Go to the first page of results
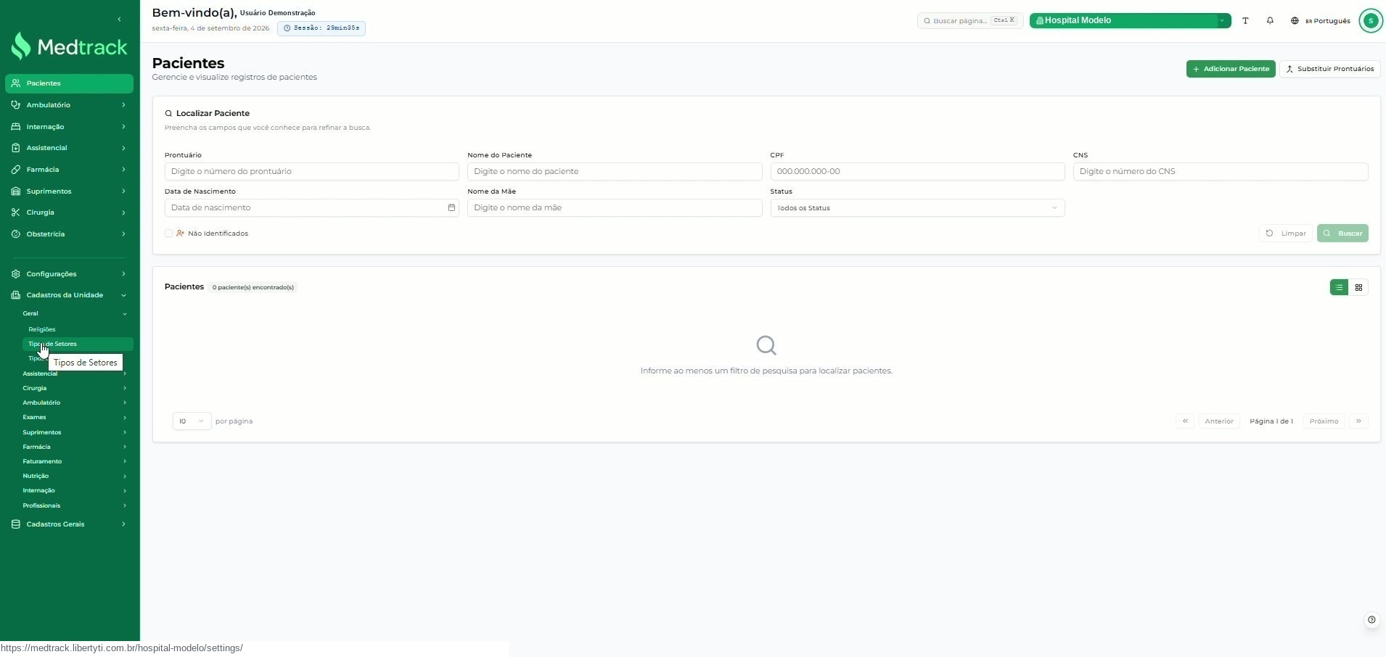The image size is (1386, 657). coord(1185,421)
